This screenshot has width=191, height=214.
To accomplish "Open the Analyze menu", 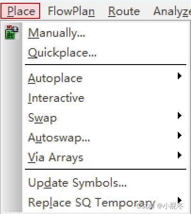I will pyautogui.click(x=172, y=11).
